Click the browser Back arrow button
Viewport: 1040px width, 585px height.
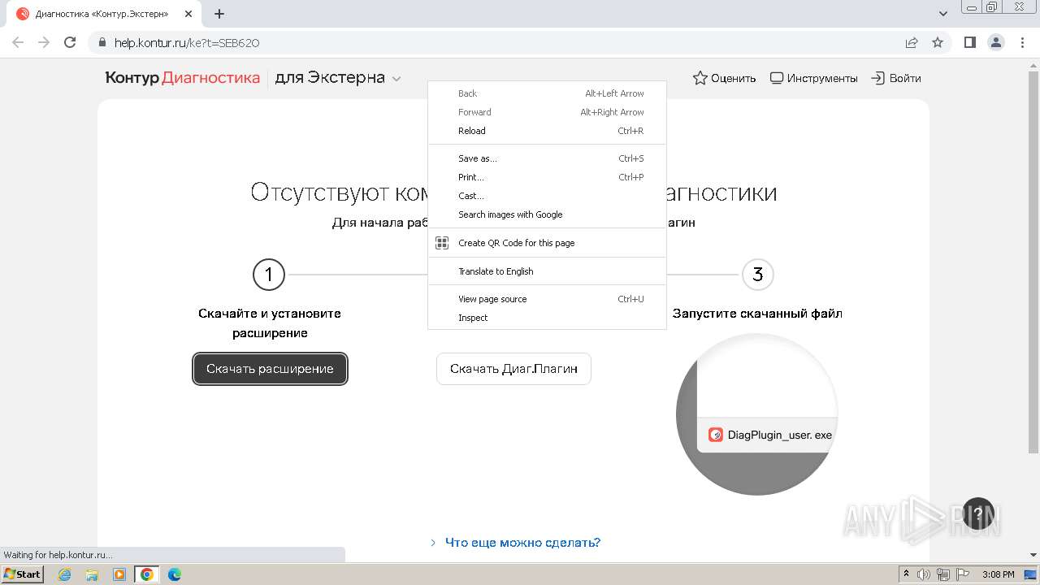click(18, 42)
